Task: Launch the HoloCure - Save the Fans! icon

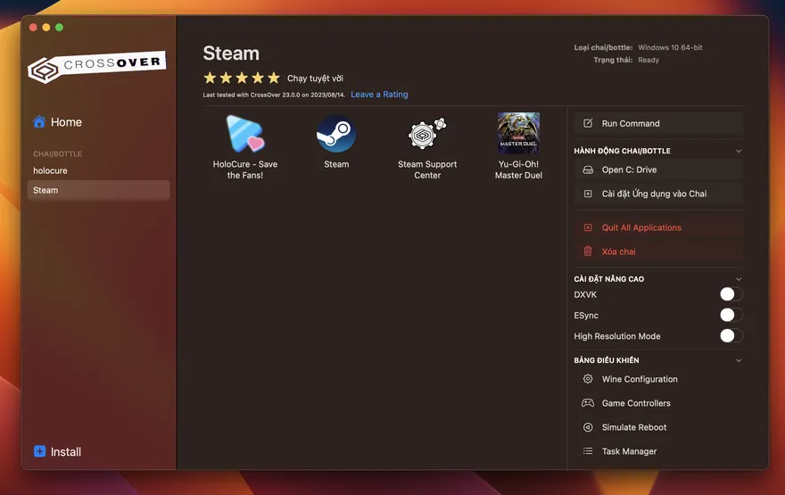Action: [244, 135]
